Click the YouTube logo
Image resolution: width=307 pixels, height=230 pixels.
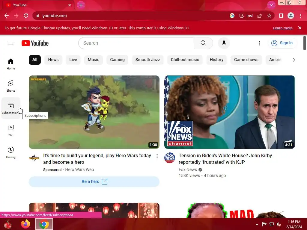coord(35,43)
